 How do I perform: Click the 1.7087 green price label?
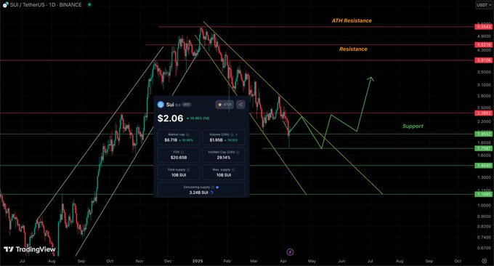click(484, 148)
